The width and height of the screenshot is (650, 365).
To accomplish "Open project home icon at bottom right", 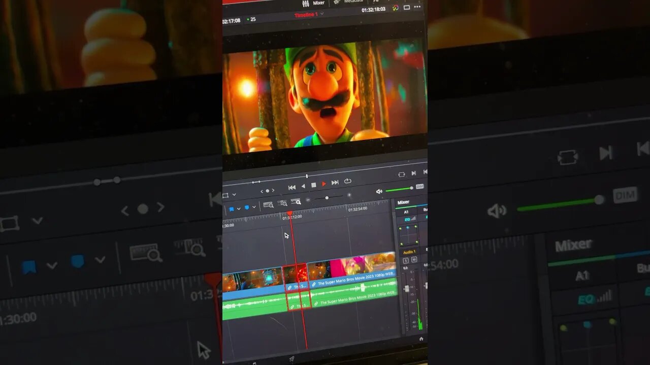I will tap(421, 338).
